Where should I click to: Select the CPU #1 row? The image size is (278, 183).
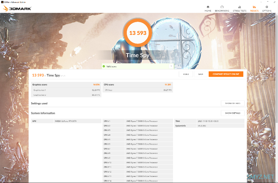coord(138,121)
